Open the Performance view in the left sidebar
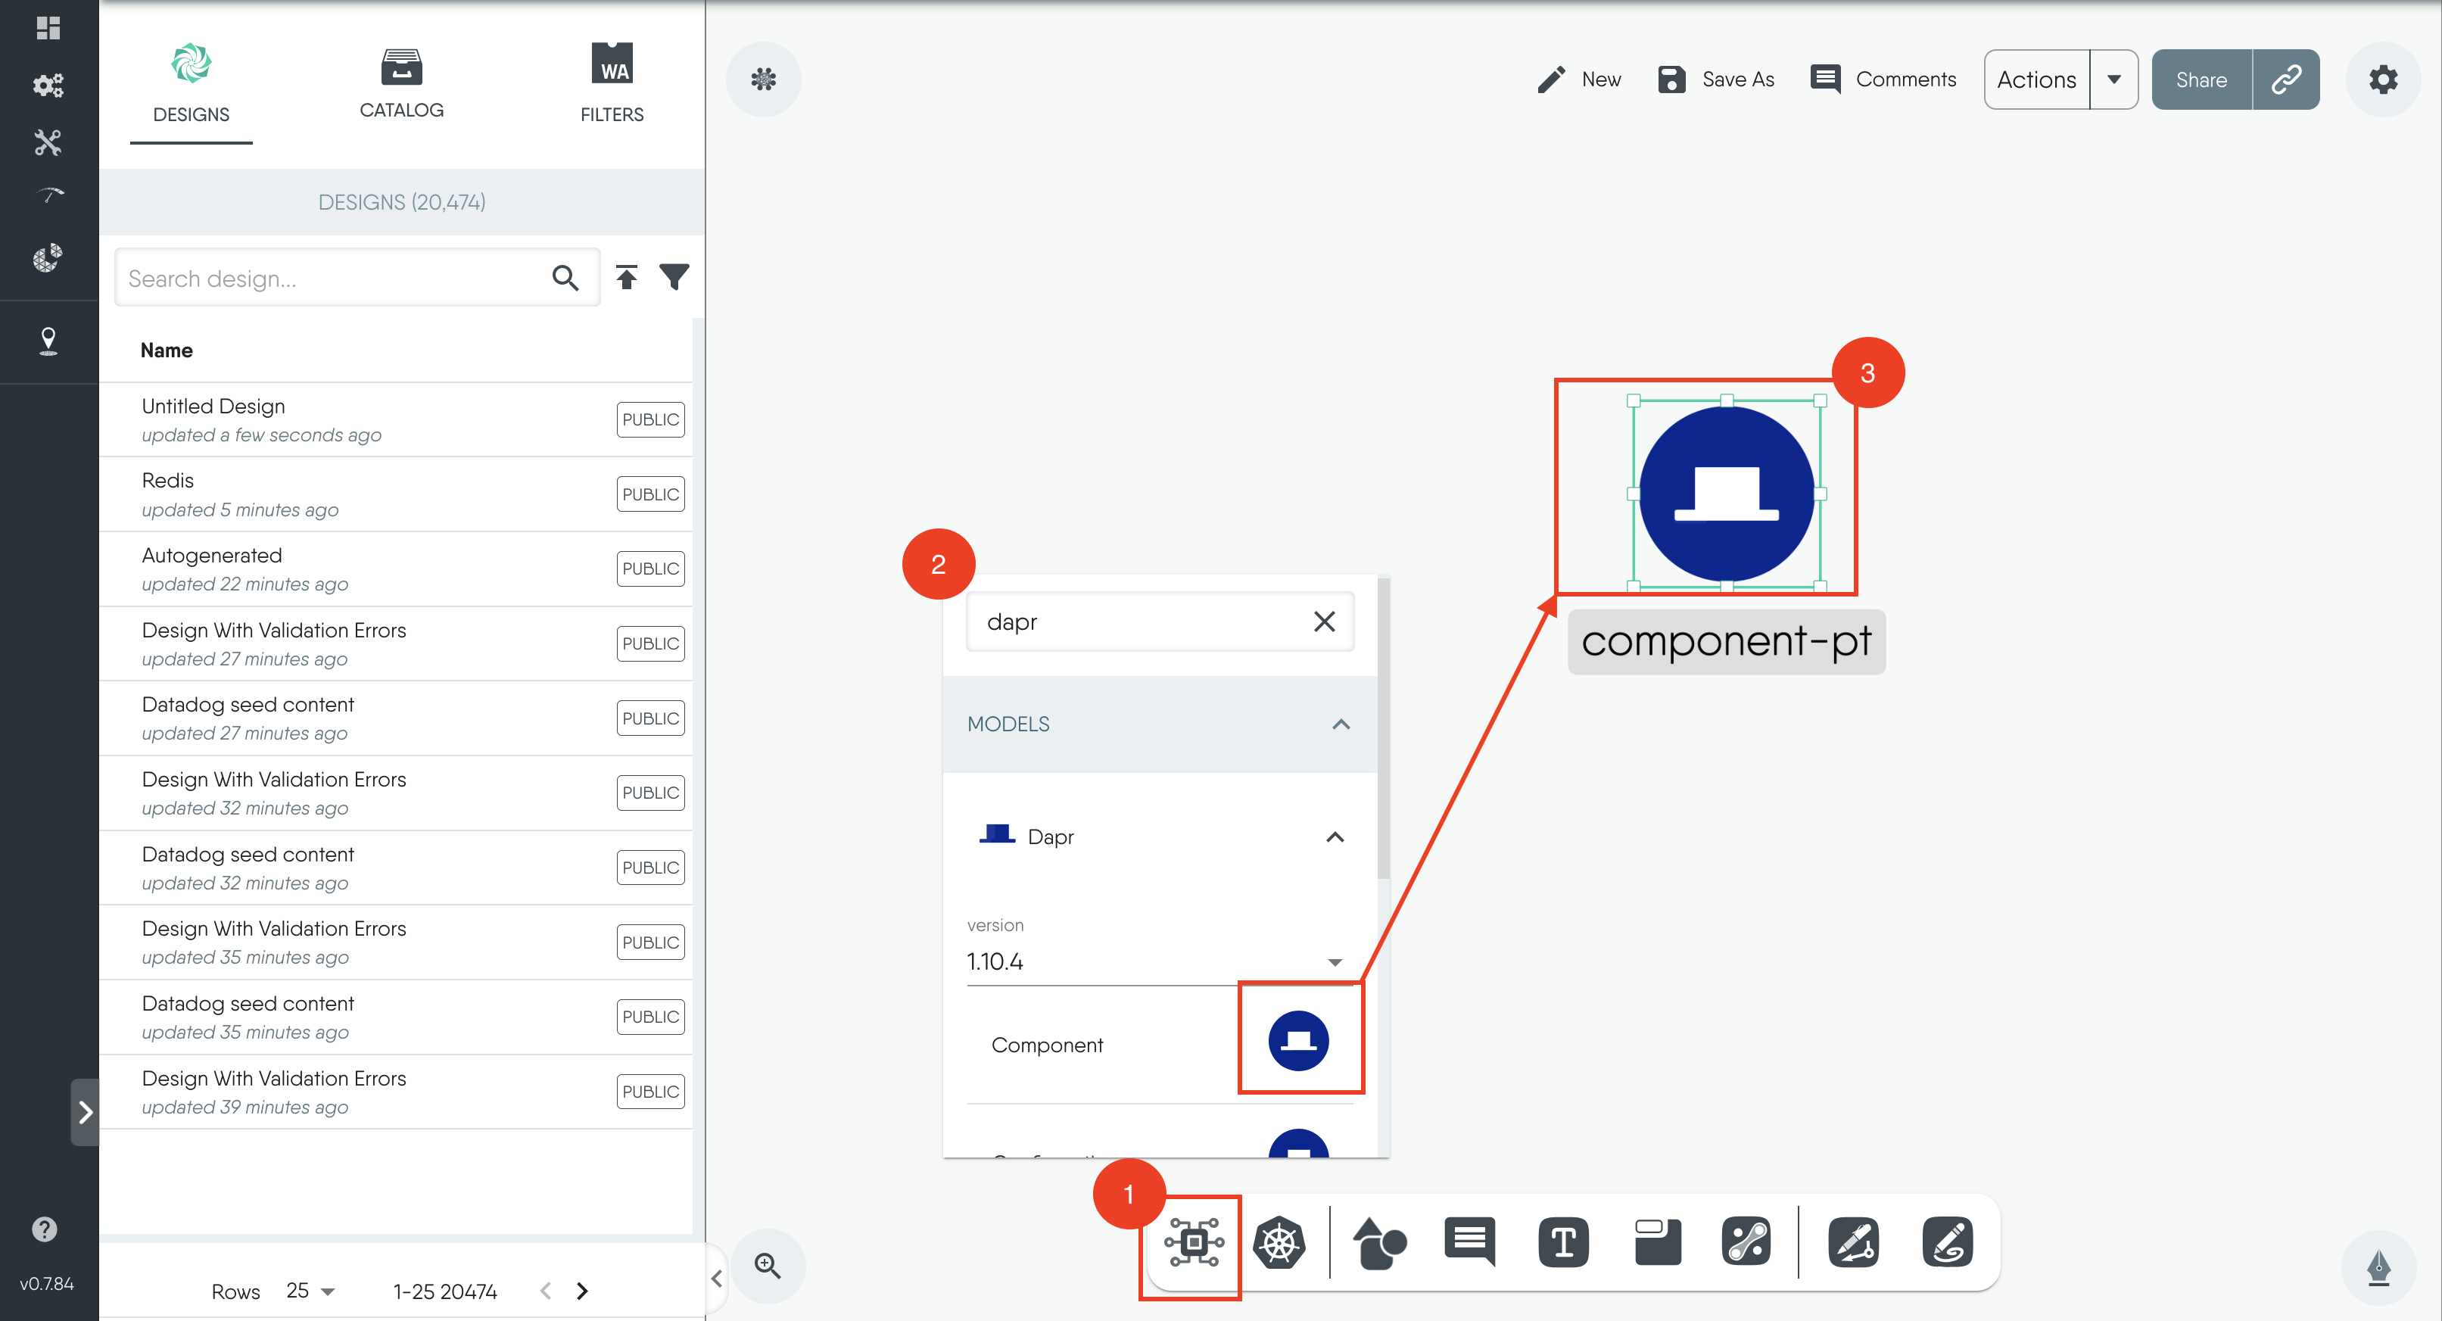This screenshot has width=2442, height=1321. tap(48, 195)
